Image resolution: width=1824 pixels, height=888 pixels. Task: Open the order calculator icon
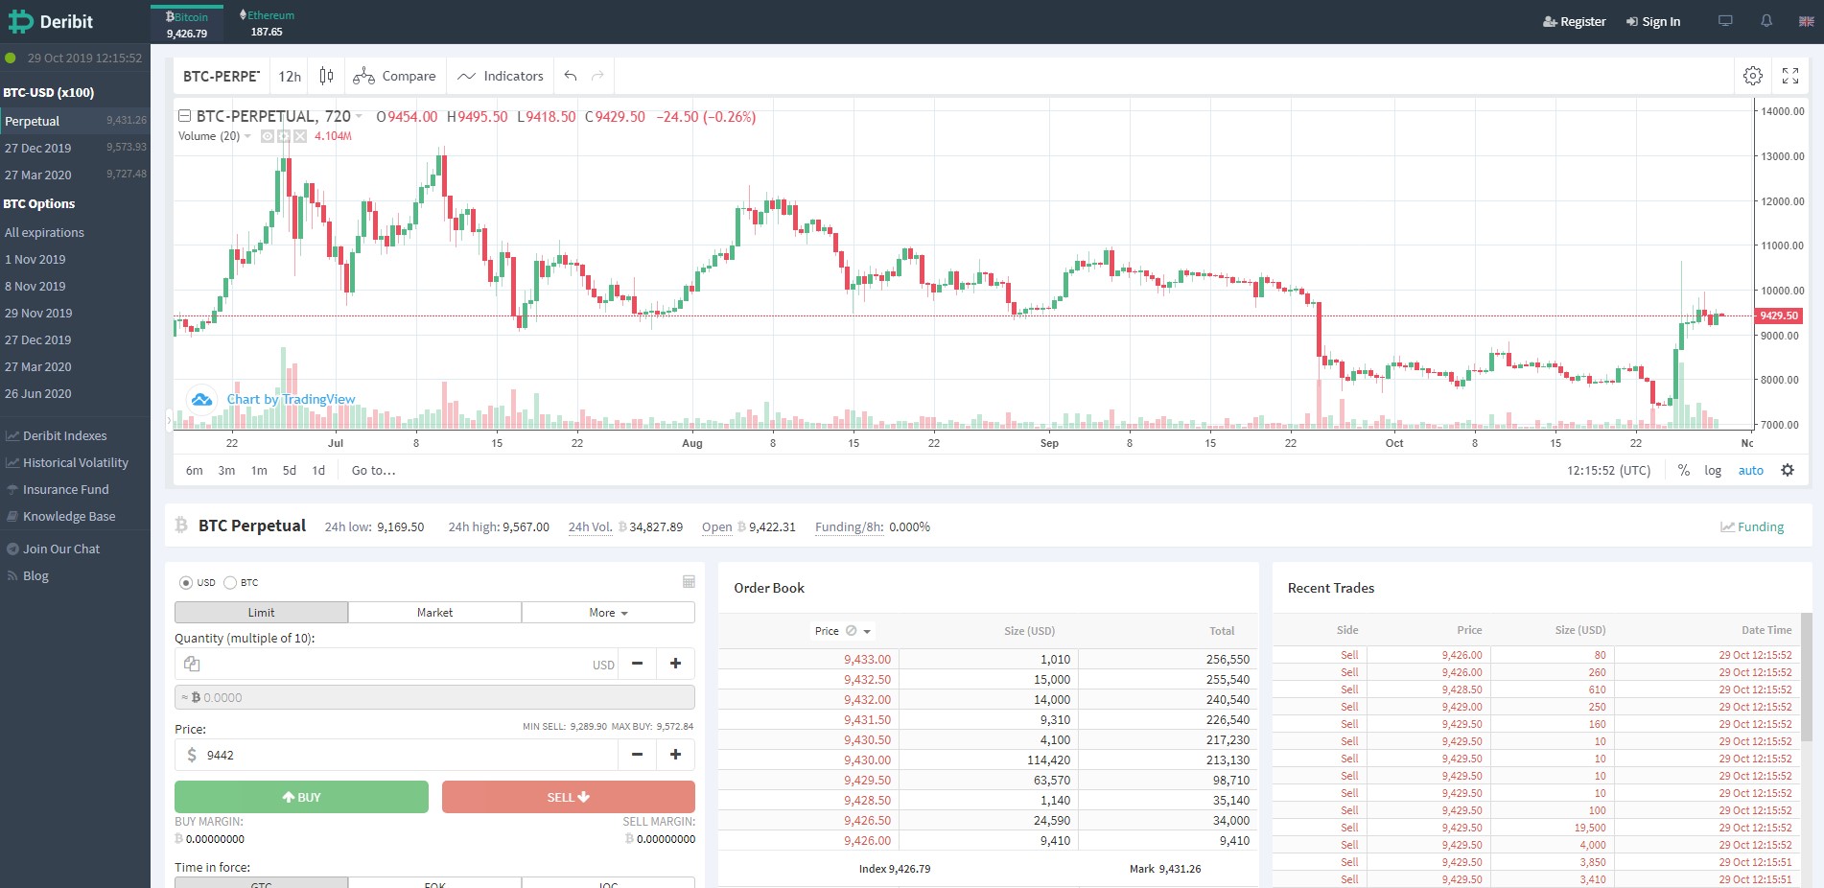click(x=688, y=581)
